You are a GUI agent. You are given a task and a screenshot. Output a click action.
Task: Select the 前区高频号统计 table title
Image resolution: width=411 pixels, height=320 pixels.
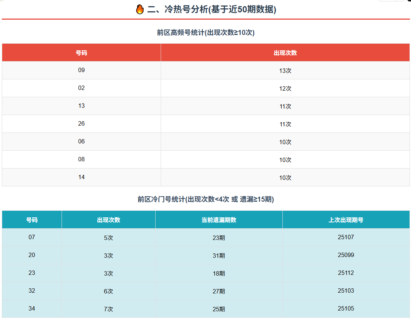point(205,33)
